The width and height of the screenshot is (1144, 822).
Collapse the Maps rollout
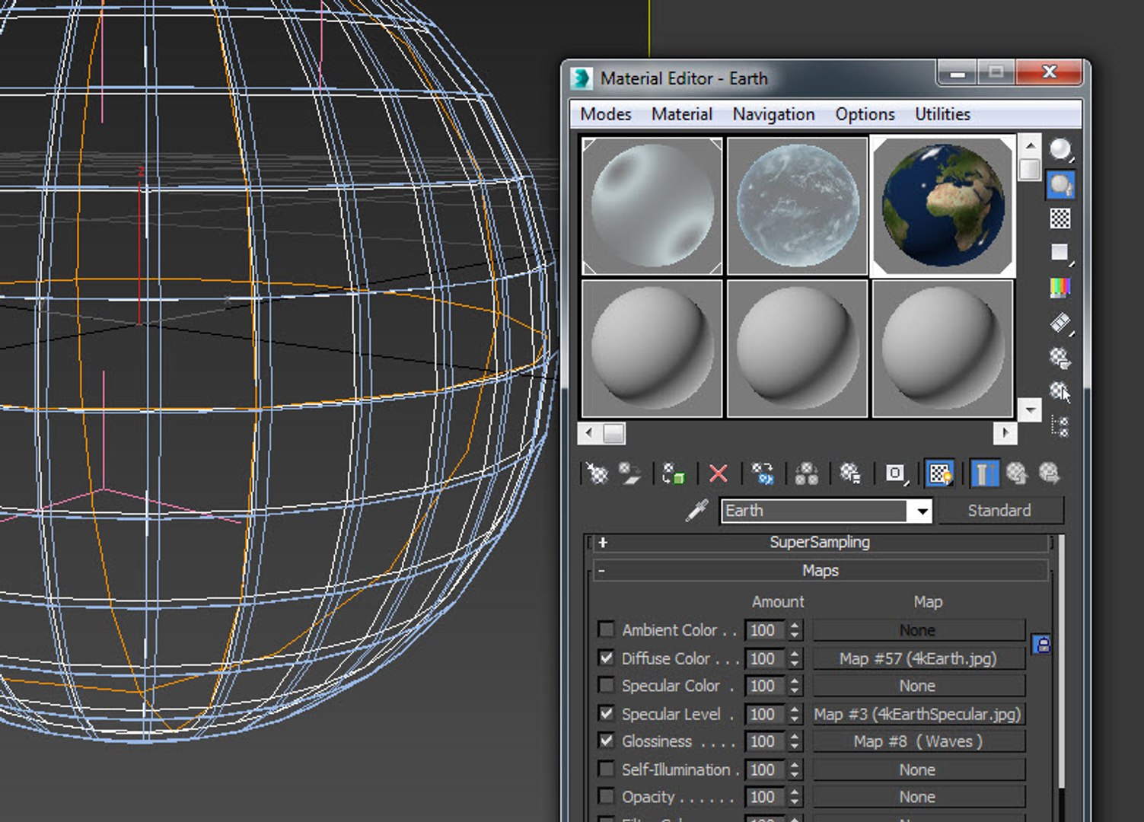point(819,570)
